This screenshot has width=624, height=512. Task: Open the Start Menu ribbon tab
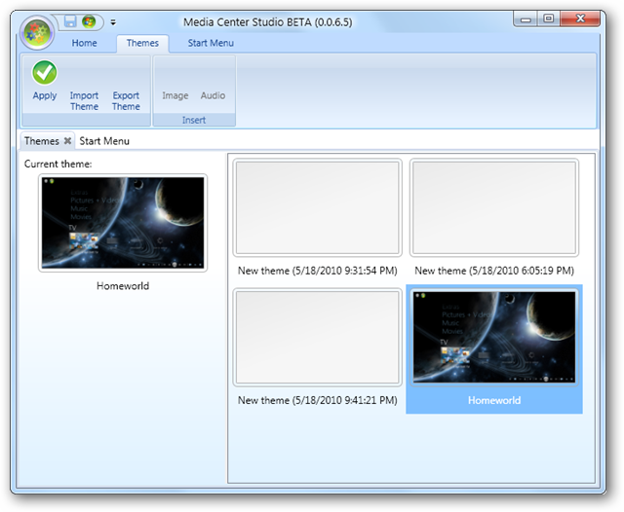click(211, 43)
